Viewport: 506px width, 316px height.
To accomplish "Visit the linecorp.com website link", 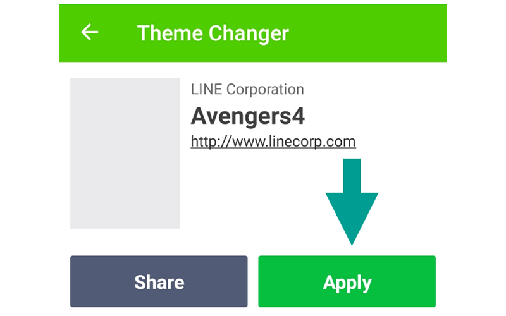I will coord(273,142).
